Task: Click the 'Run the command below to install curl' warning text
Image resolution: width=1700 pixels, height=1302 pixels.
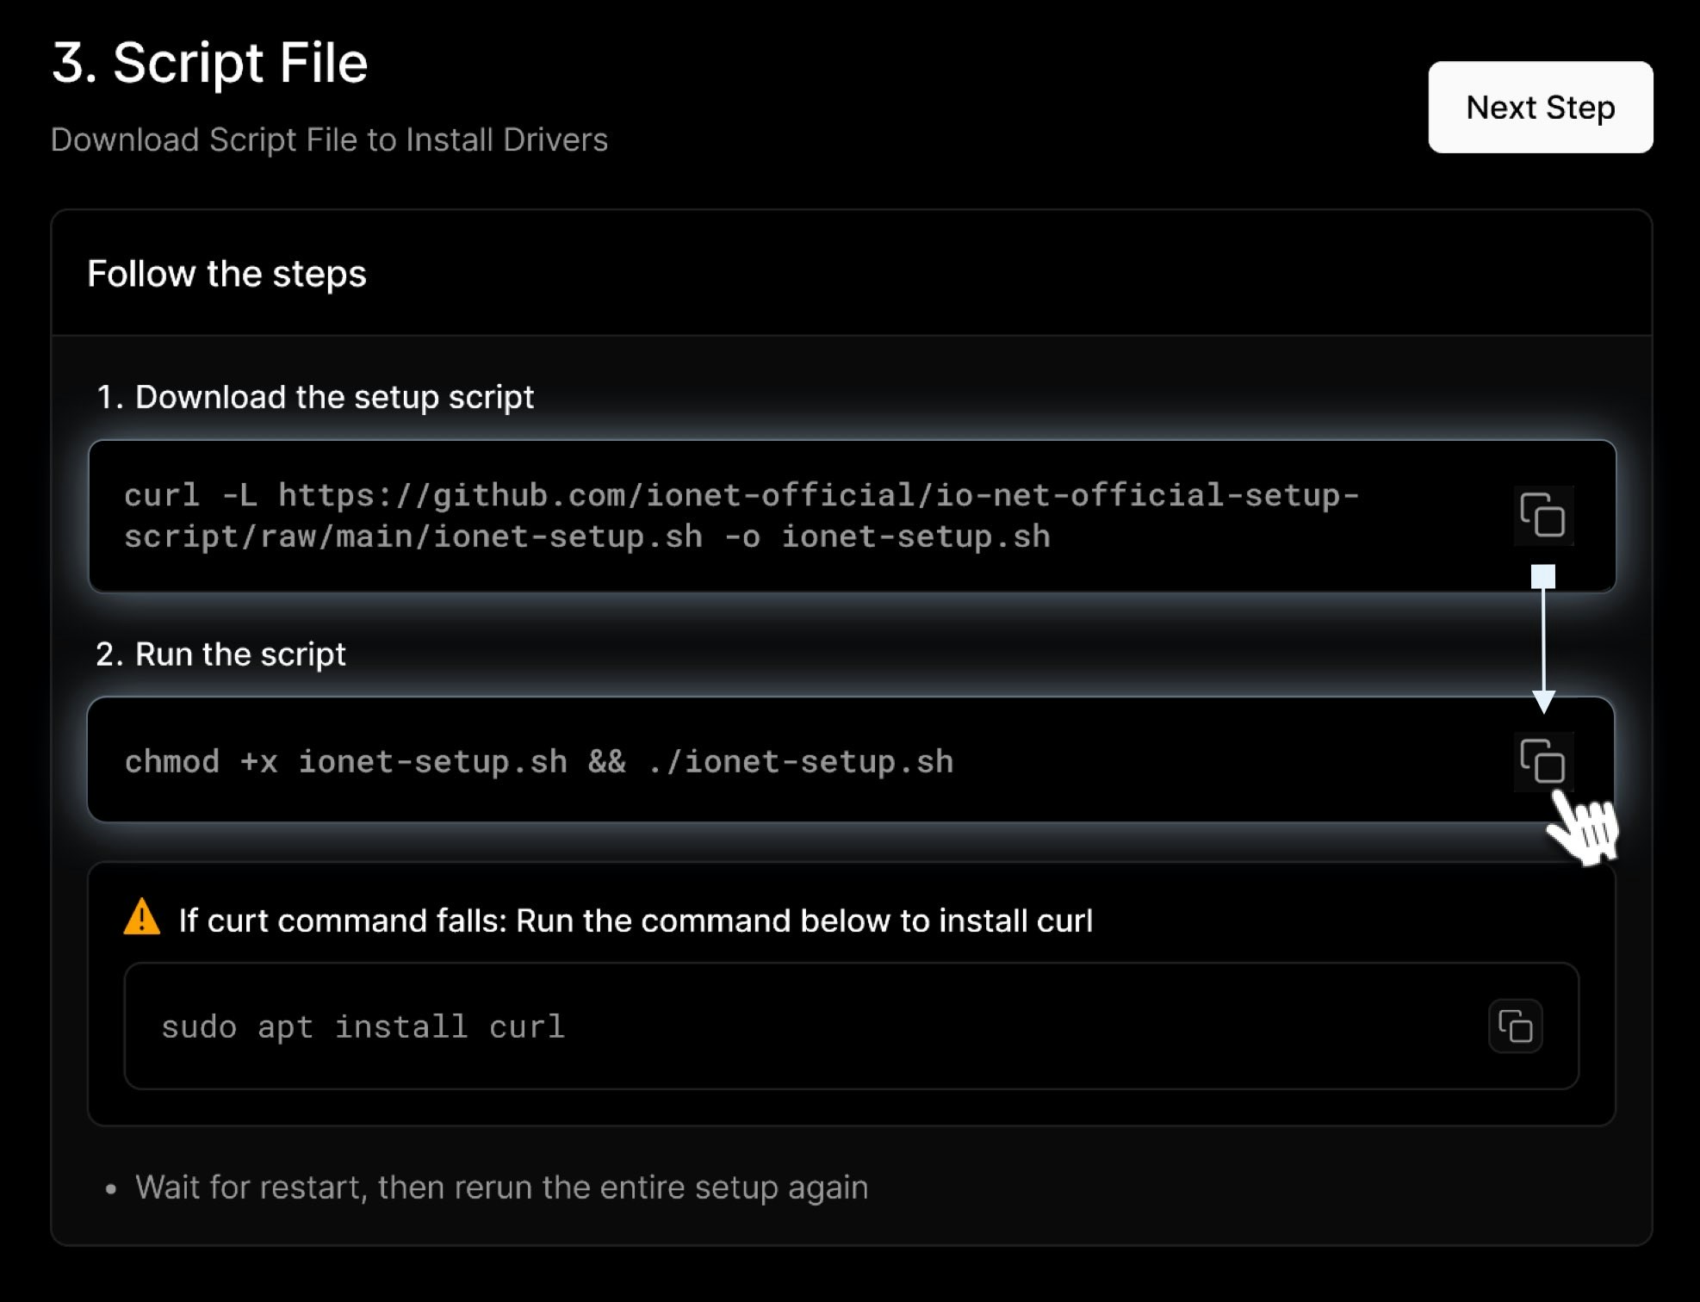Action: click(803, 921)
